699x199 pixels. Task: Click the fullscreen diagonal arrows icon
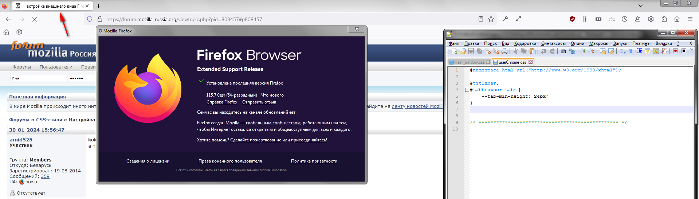point(518,19)
